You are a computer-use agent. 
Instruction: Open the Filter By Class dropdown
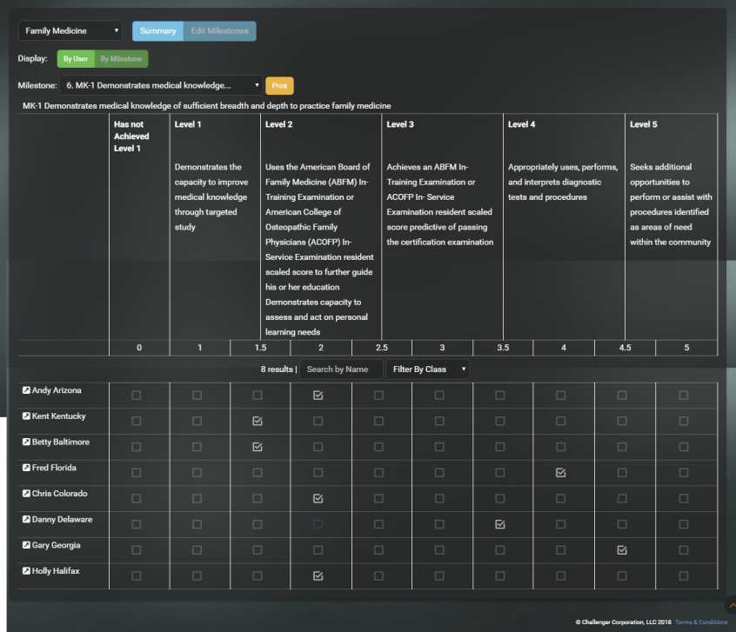tap(428, 369)
